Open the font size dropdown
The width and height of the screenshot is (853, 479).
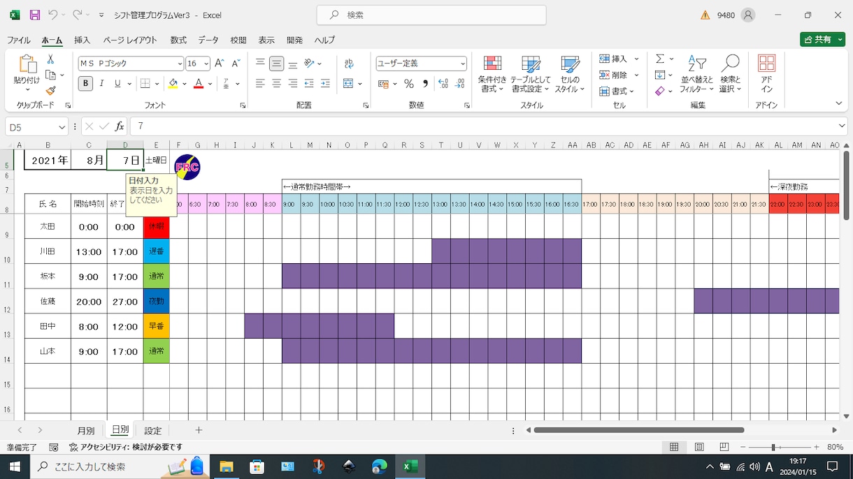[206, 64]
